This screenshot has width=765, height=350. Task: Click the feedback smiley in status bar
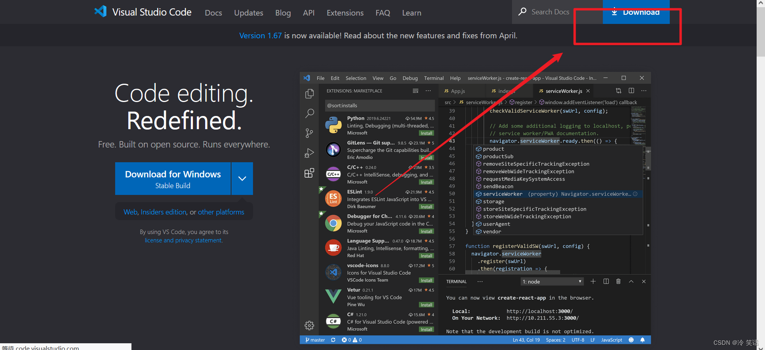[x=631, y=340]
